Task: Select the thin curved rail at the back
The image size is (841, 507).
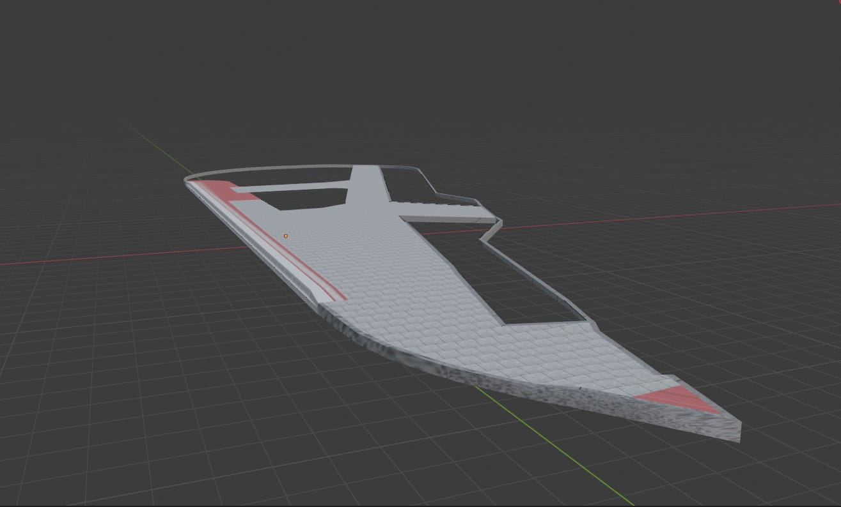Action: click(x=269, y=169)
